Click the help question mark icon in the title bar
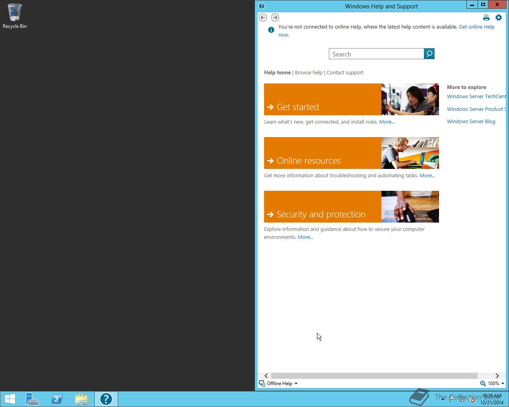The image size is (509, 407). point(262,6)
